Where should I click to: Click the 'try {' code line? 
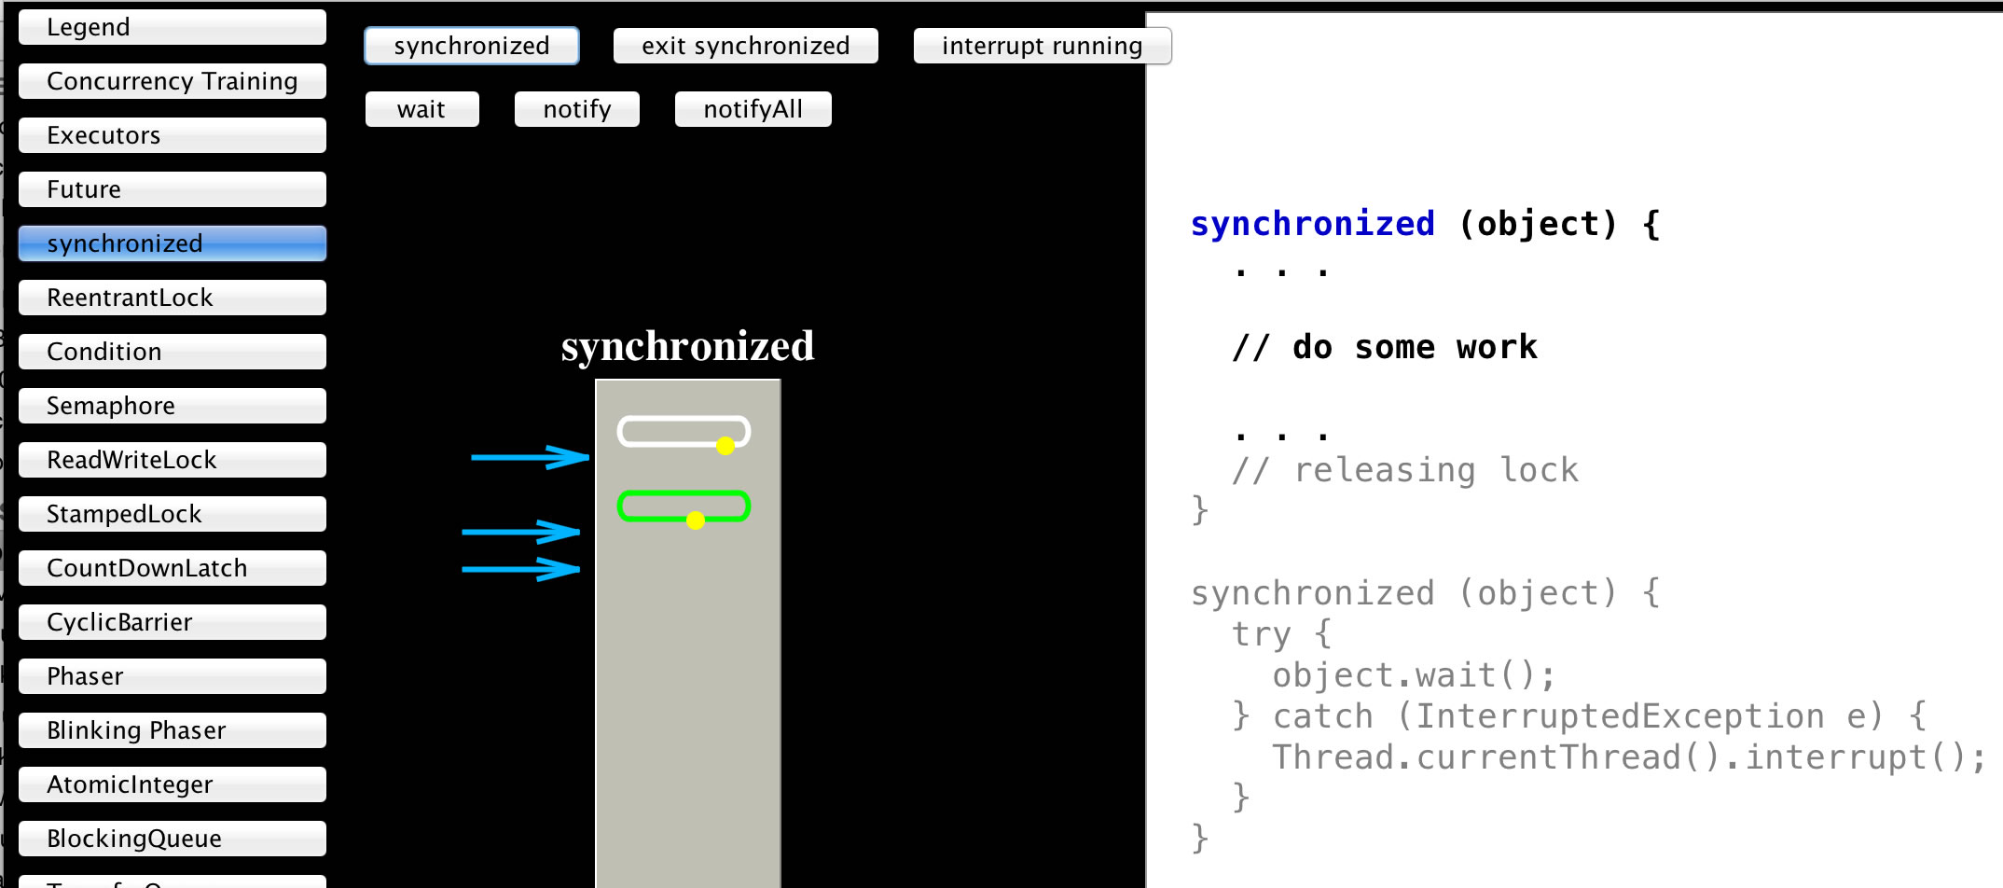point(1282,634)
